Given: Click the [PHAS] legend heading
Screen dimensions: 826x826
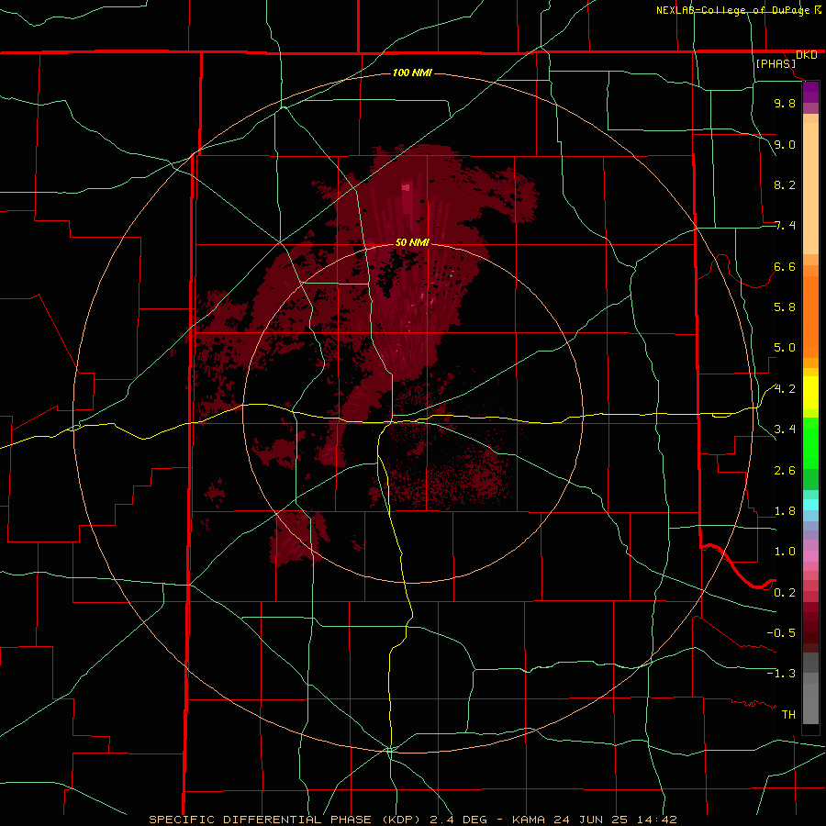Looking at the screenshot, I should coord(776,63).
